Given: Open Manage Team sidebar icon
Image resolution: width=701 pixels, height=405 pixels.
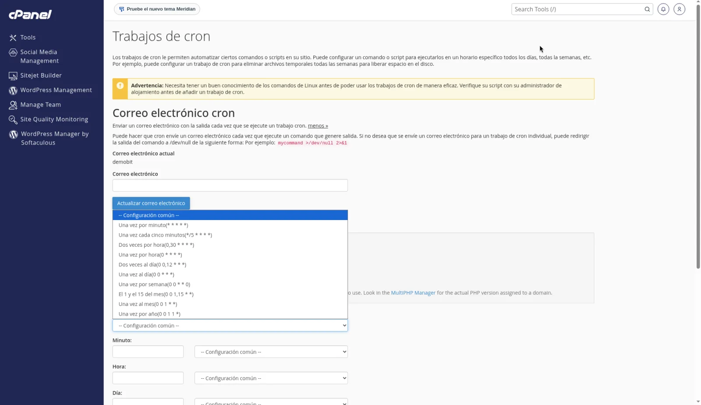Looking at the screenshot, I should pos(13,105).
